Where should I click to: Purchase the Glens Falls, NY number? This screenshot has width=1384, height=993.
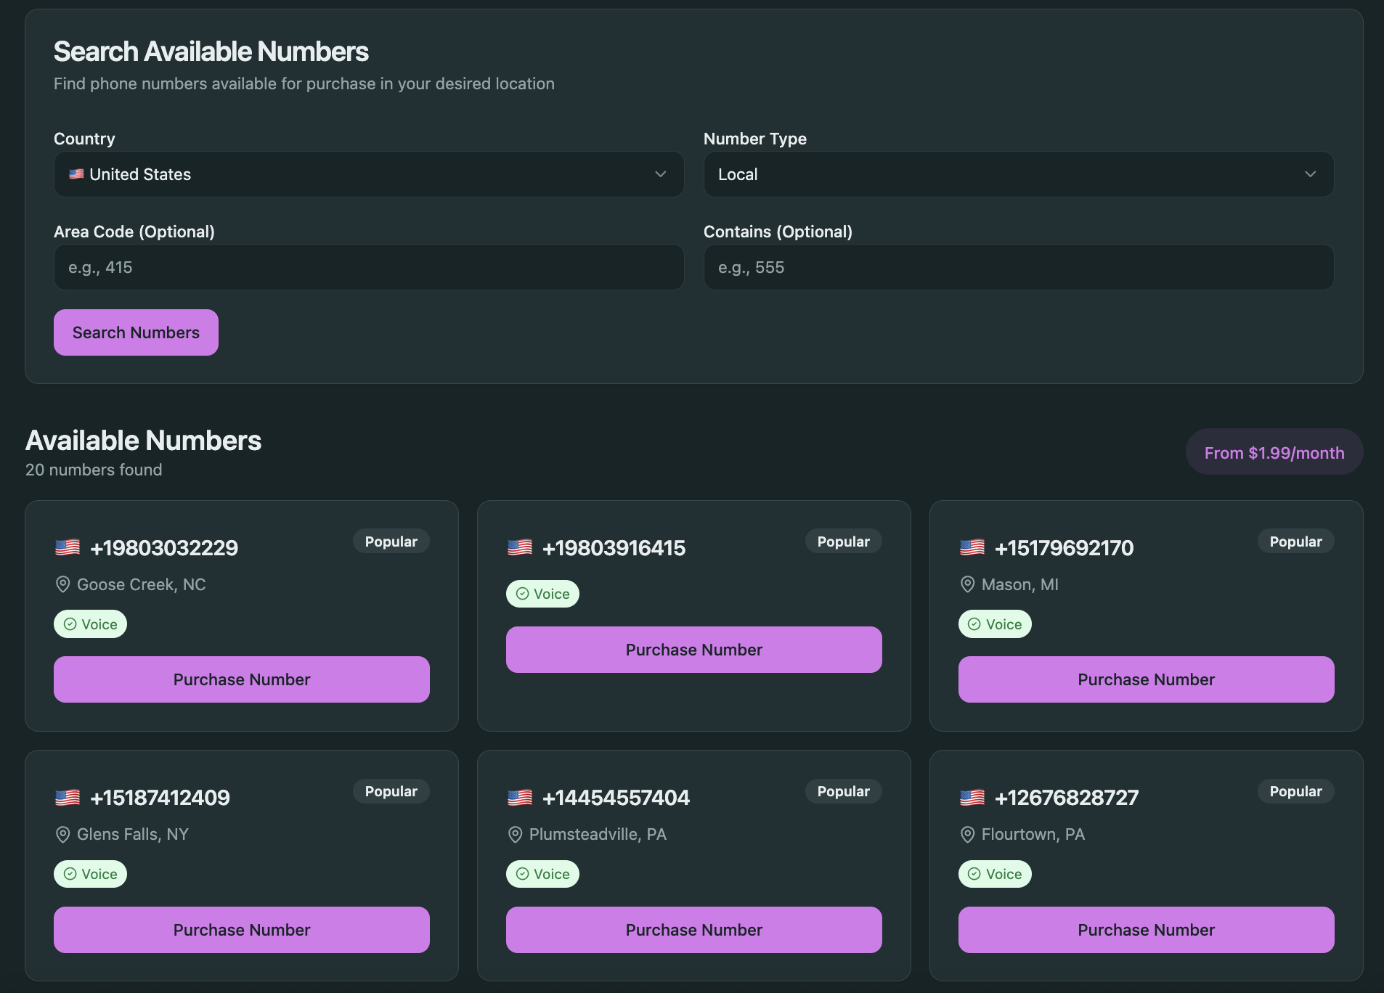[x=241, y=930]
